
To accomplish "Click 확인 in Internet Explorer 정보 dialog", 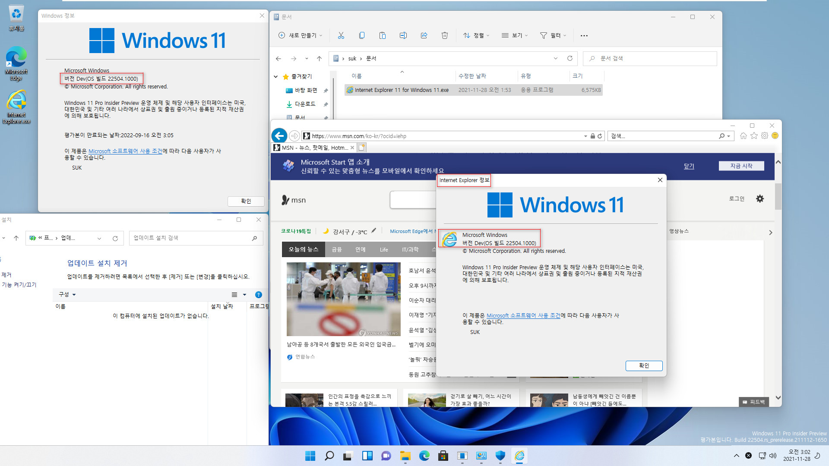I will [x=644, y=365].
